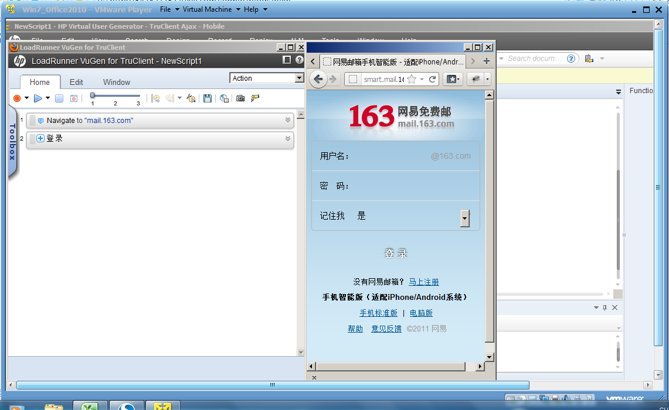Expand the 登录 step chevron
This screenshot has width=669, height=410.
click(x=288, y=138)
